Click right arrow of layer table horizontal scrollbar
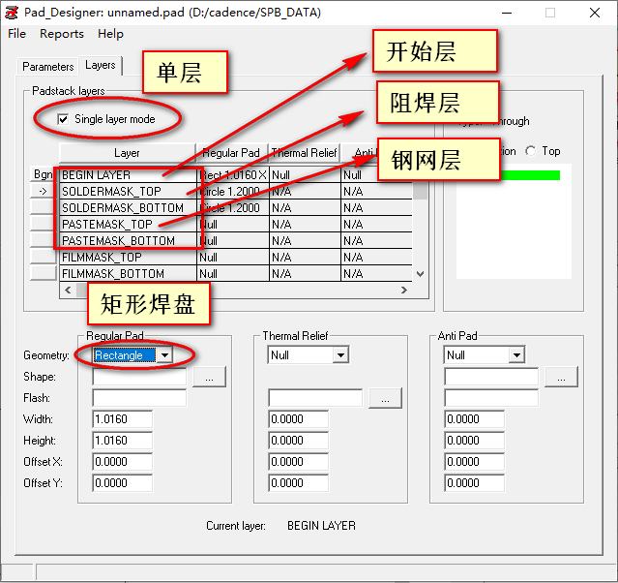The height and width of the screenshot is (583, 618). (405, 290)
